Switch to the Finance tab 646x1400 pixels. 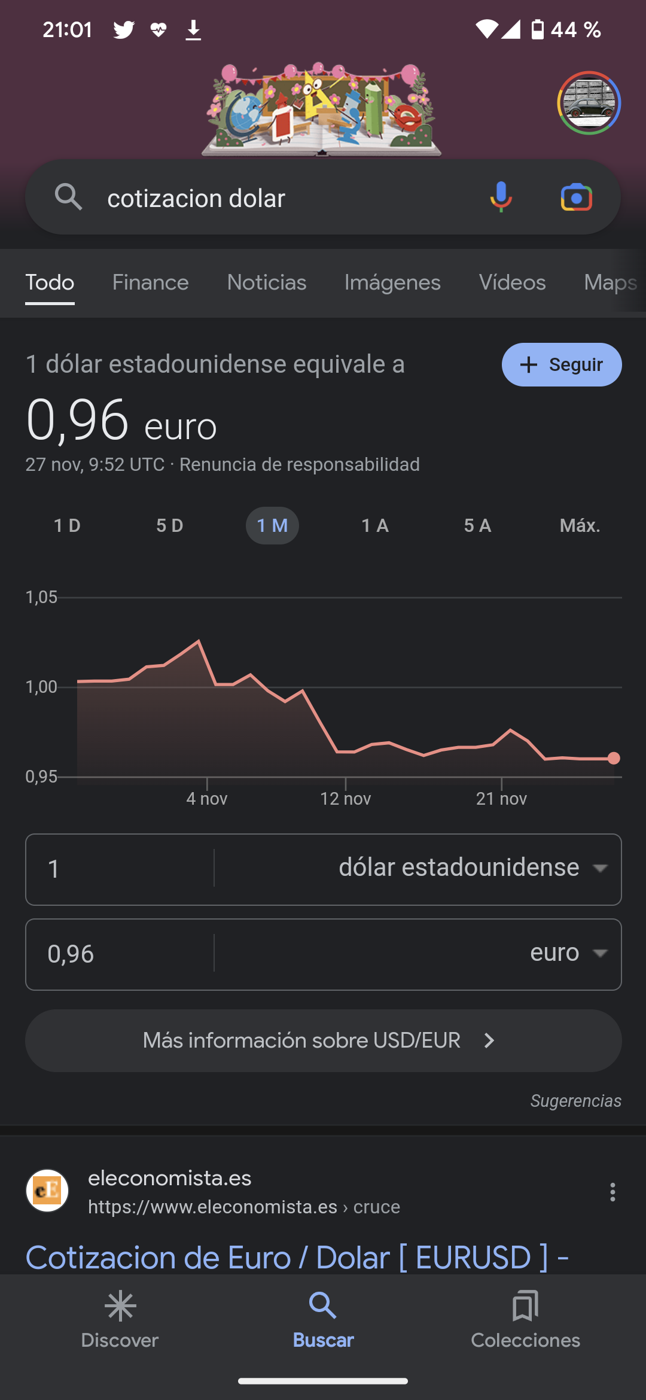coord(150,282)
